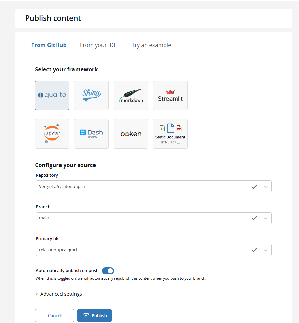Open the Primary file dropdown arrow
Viewport: 299px width, 323px height.
266,250
